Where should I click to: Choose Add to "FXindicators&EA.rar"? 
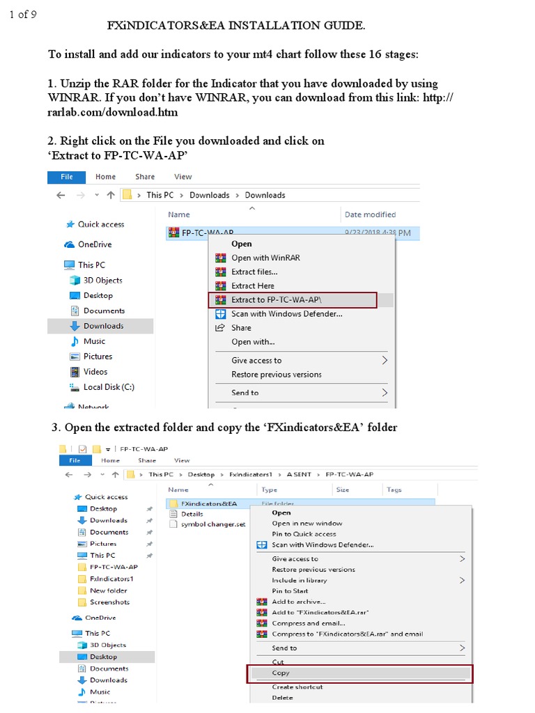pyautogui.click(x=320, y=613)
